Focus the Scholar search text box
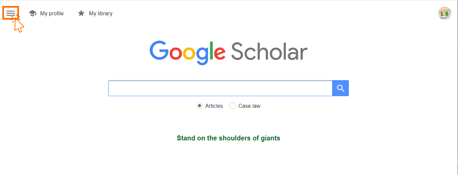 (220, 88)
